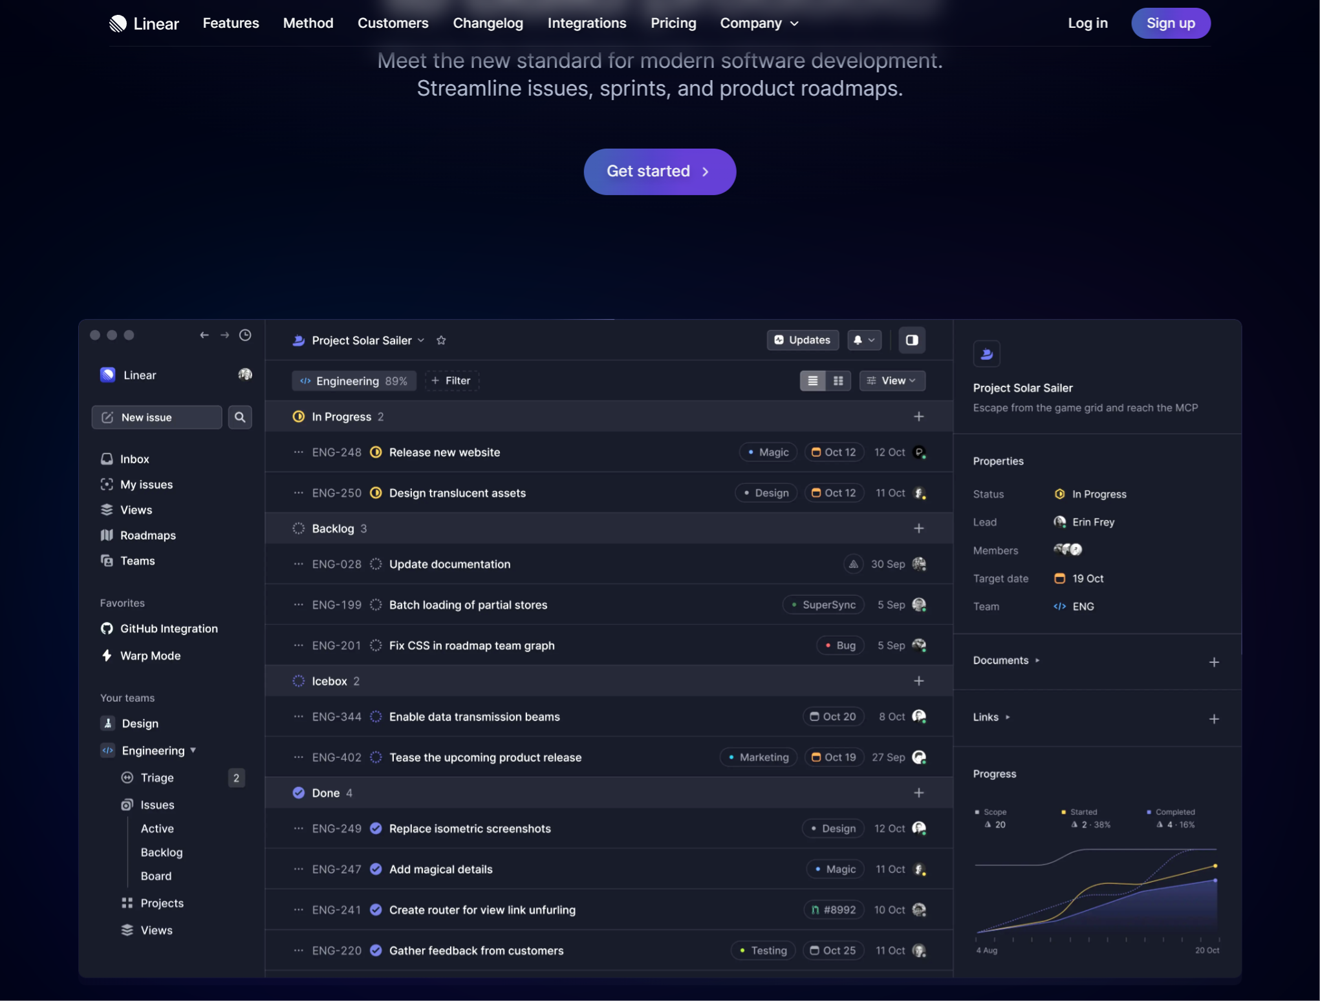This screenshot has height=1001, width=1320.
Task: Toggle the right sidebar panel icon
Action: coord(912,340)
